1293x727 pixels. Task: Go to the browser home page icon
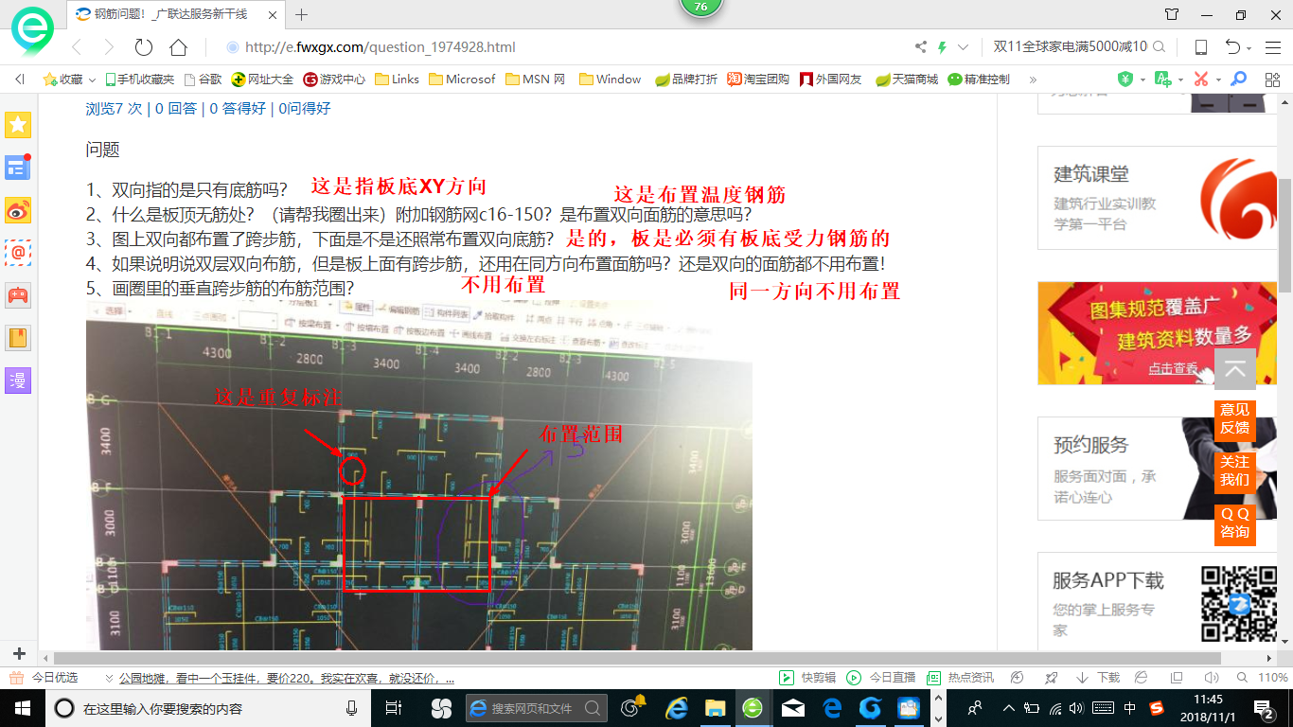click(x=178, y=47)
